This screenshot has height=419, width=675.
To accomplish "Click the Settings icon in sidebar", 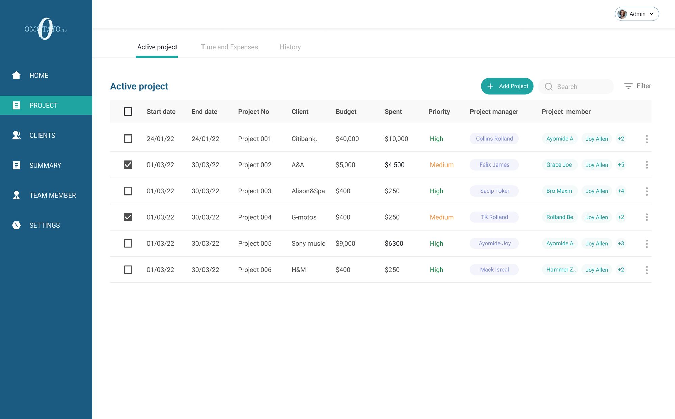I will pyautogui.click(x=16, y=225).
